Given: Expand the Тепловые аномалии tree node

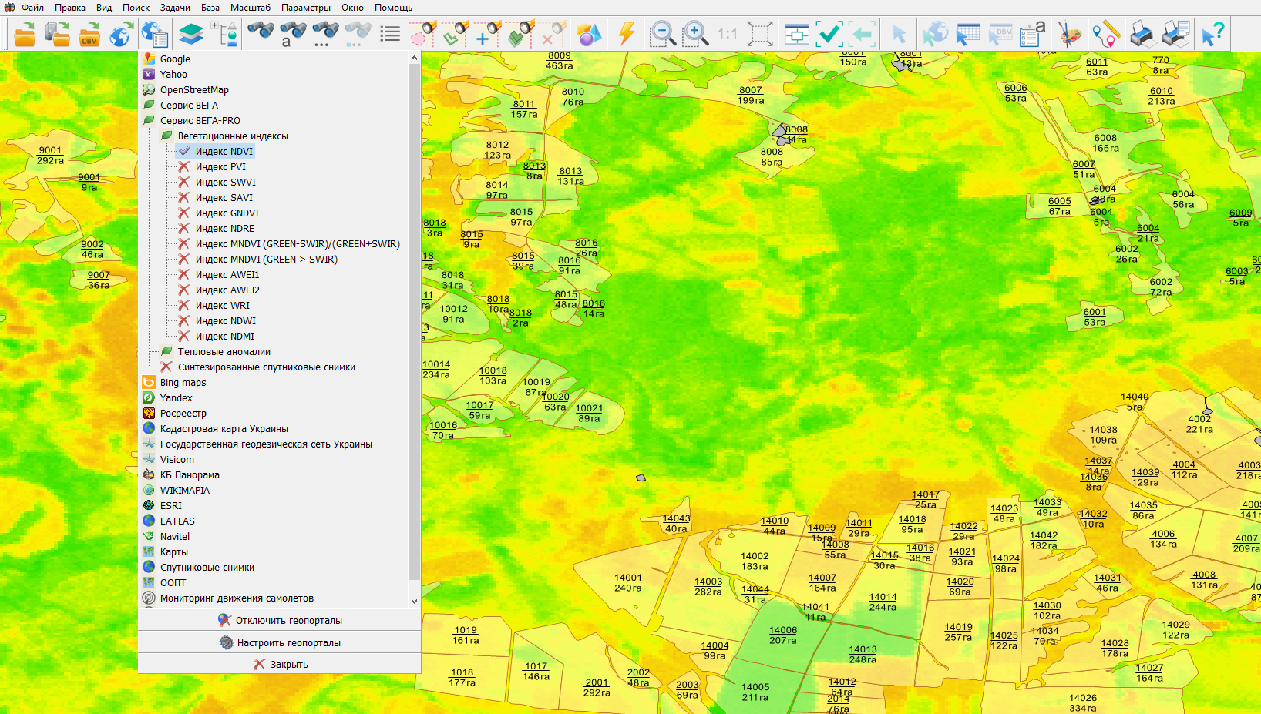Looking at the screenshot, I should click(224, 351).
